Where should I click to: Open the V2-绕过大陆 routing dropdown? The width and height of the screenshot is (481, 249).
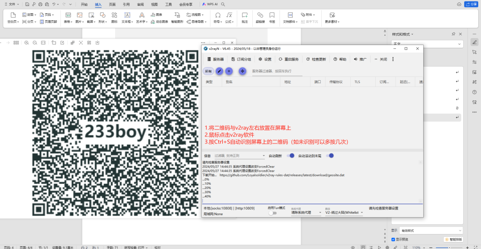[x=344, y=212]
